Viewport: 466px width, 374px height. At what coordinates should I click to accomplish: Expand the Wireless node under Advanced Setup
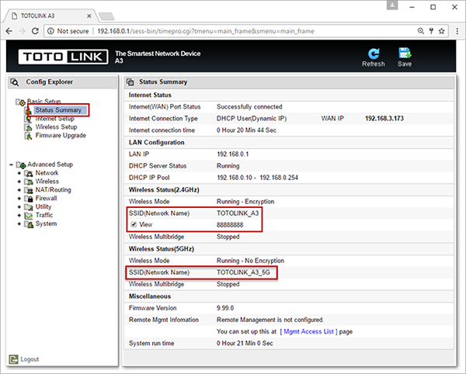tap(19, 182)
